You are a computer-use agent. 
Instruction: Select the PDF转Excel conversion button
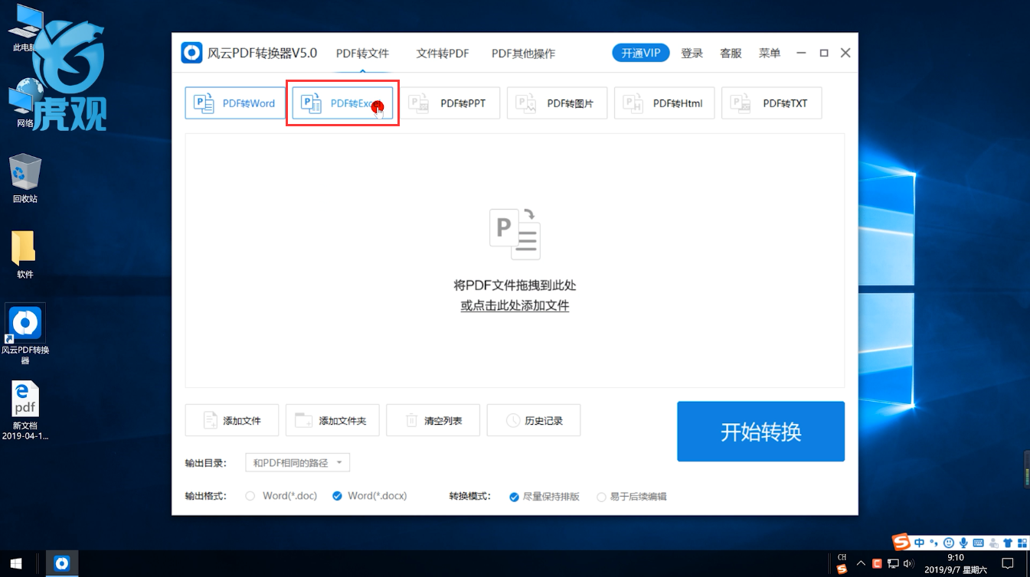(x=342, y=103)
